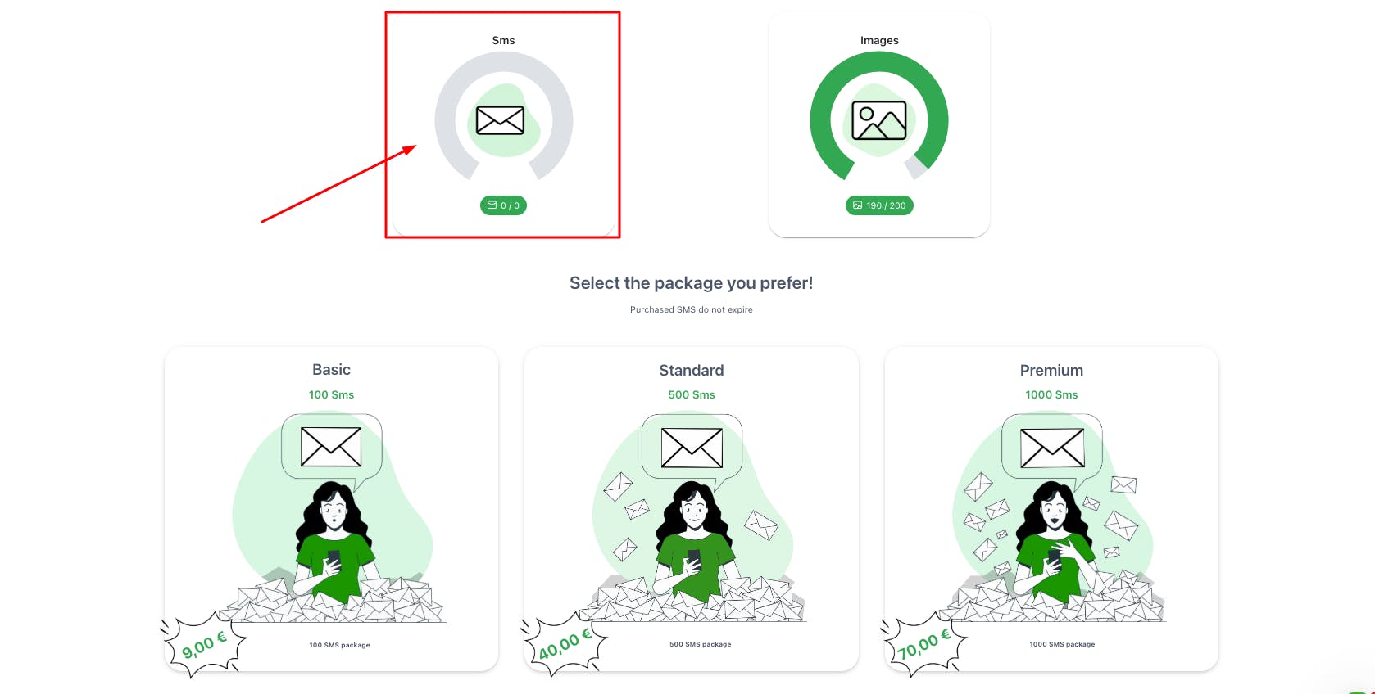This screenshot has width=1375, height=694.
Task: Click envelope speech bubble in Basic card
Action: pyautogui.click(x=331, y=448)
